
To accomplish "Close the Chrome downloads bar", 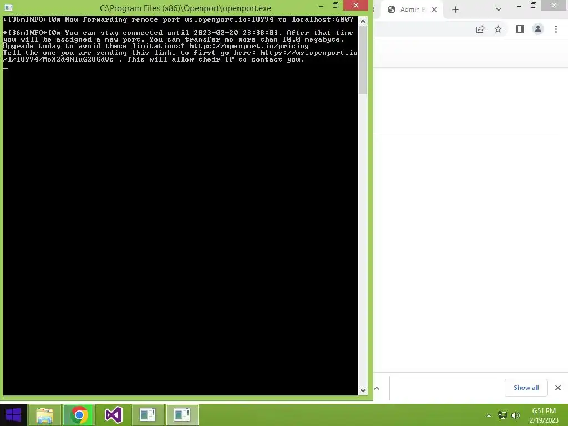I will pos(558,388).
